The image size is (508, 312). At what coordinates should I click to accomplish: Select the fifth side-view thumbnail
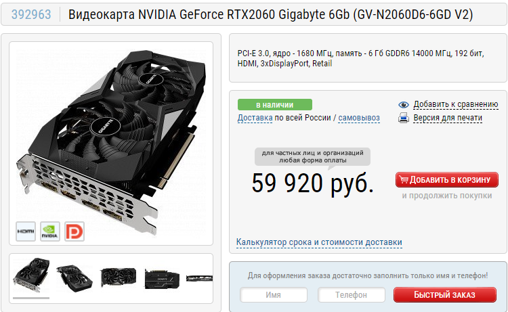pyautogui.click(x=200, y=278)
